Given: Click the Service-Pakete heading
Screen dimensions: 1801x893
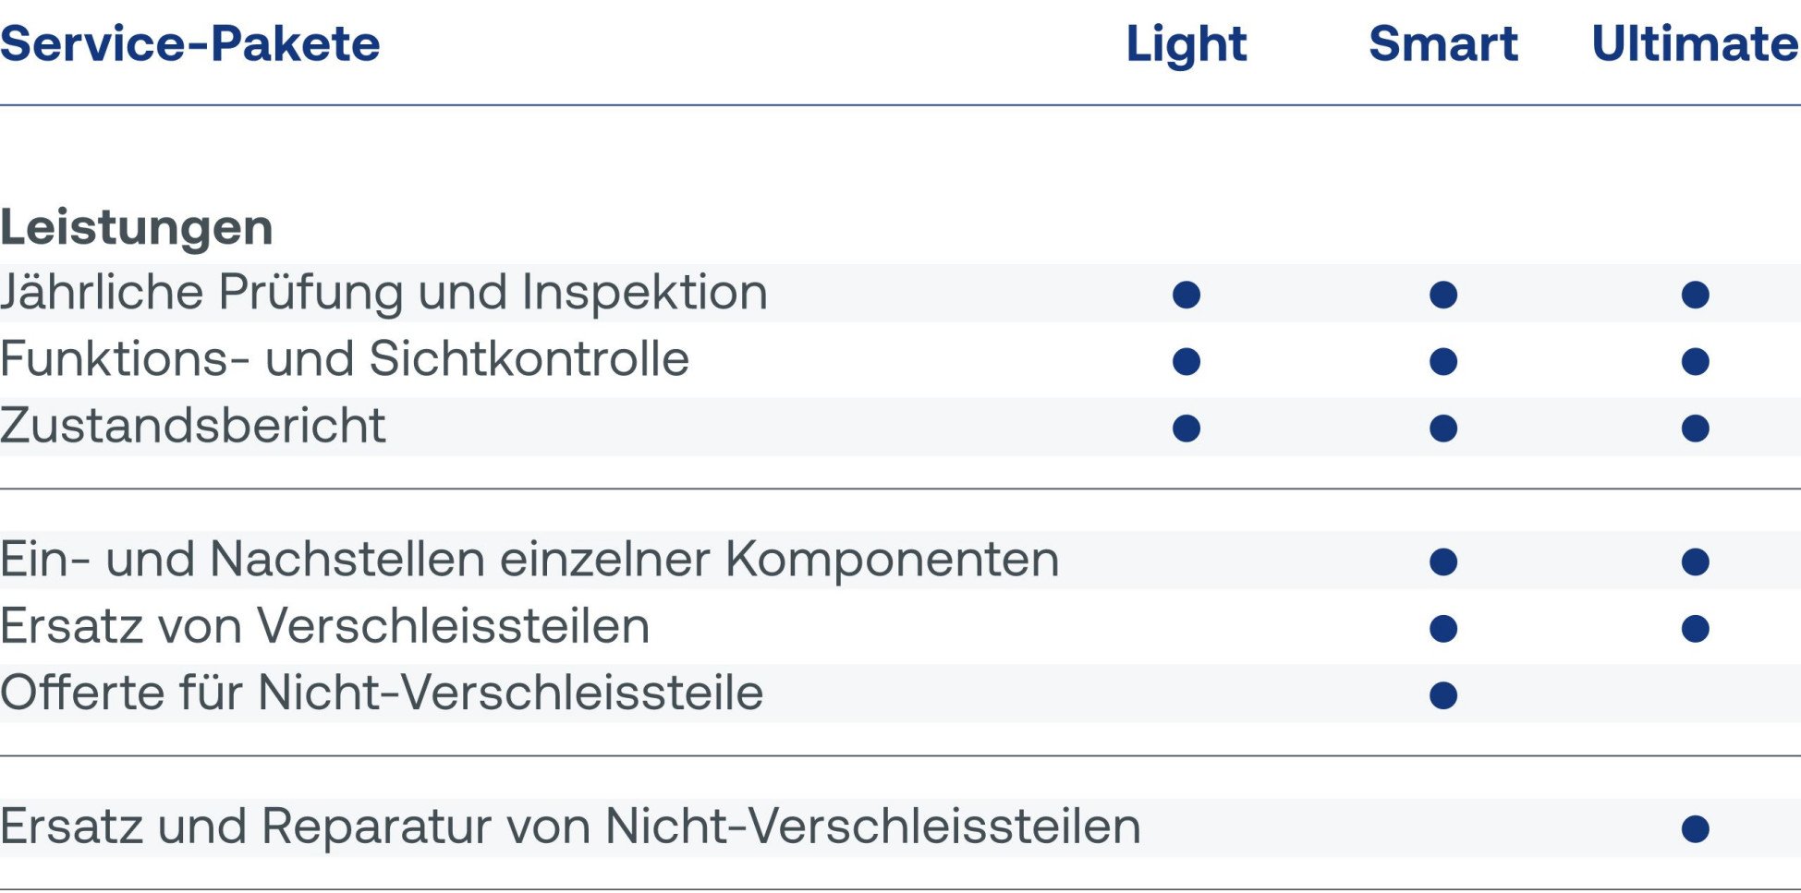Looking at the screenshot, I should click(190, 44).
